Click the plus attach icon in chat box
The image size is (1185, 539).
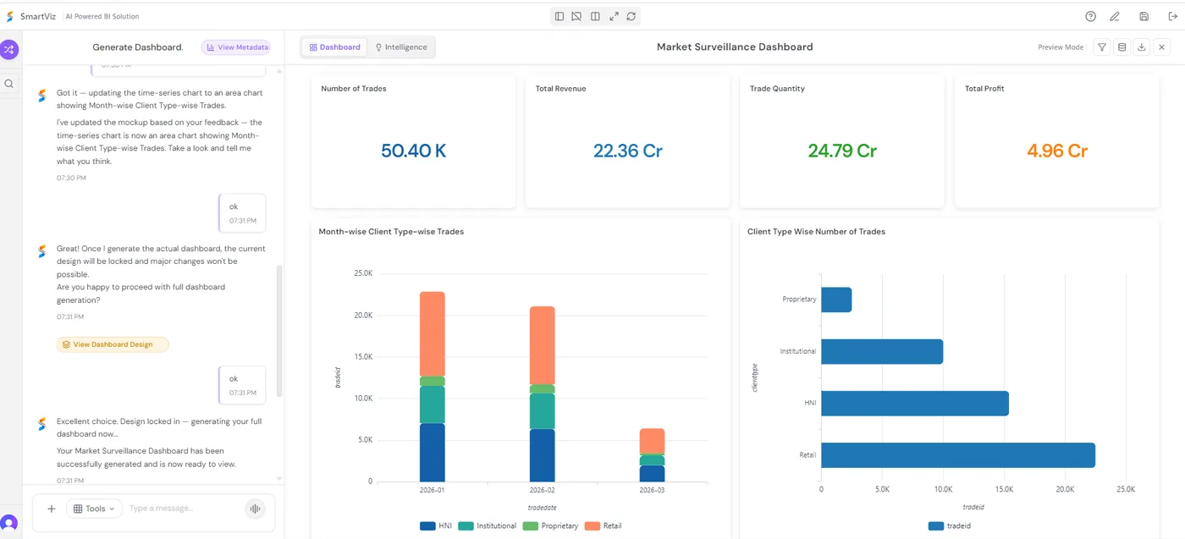pyautogui.click(x=52, y=509)
